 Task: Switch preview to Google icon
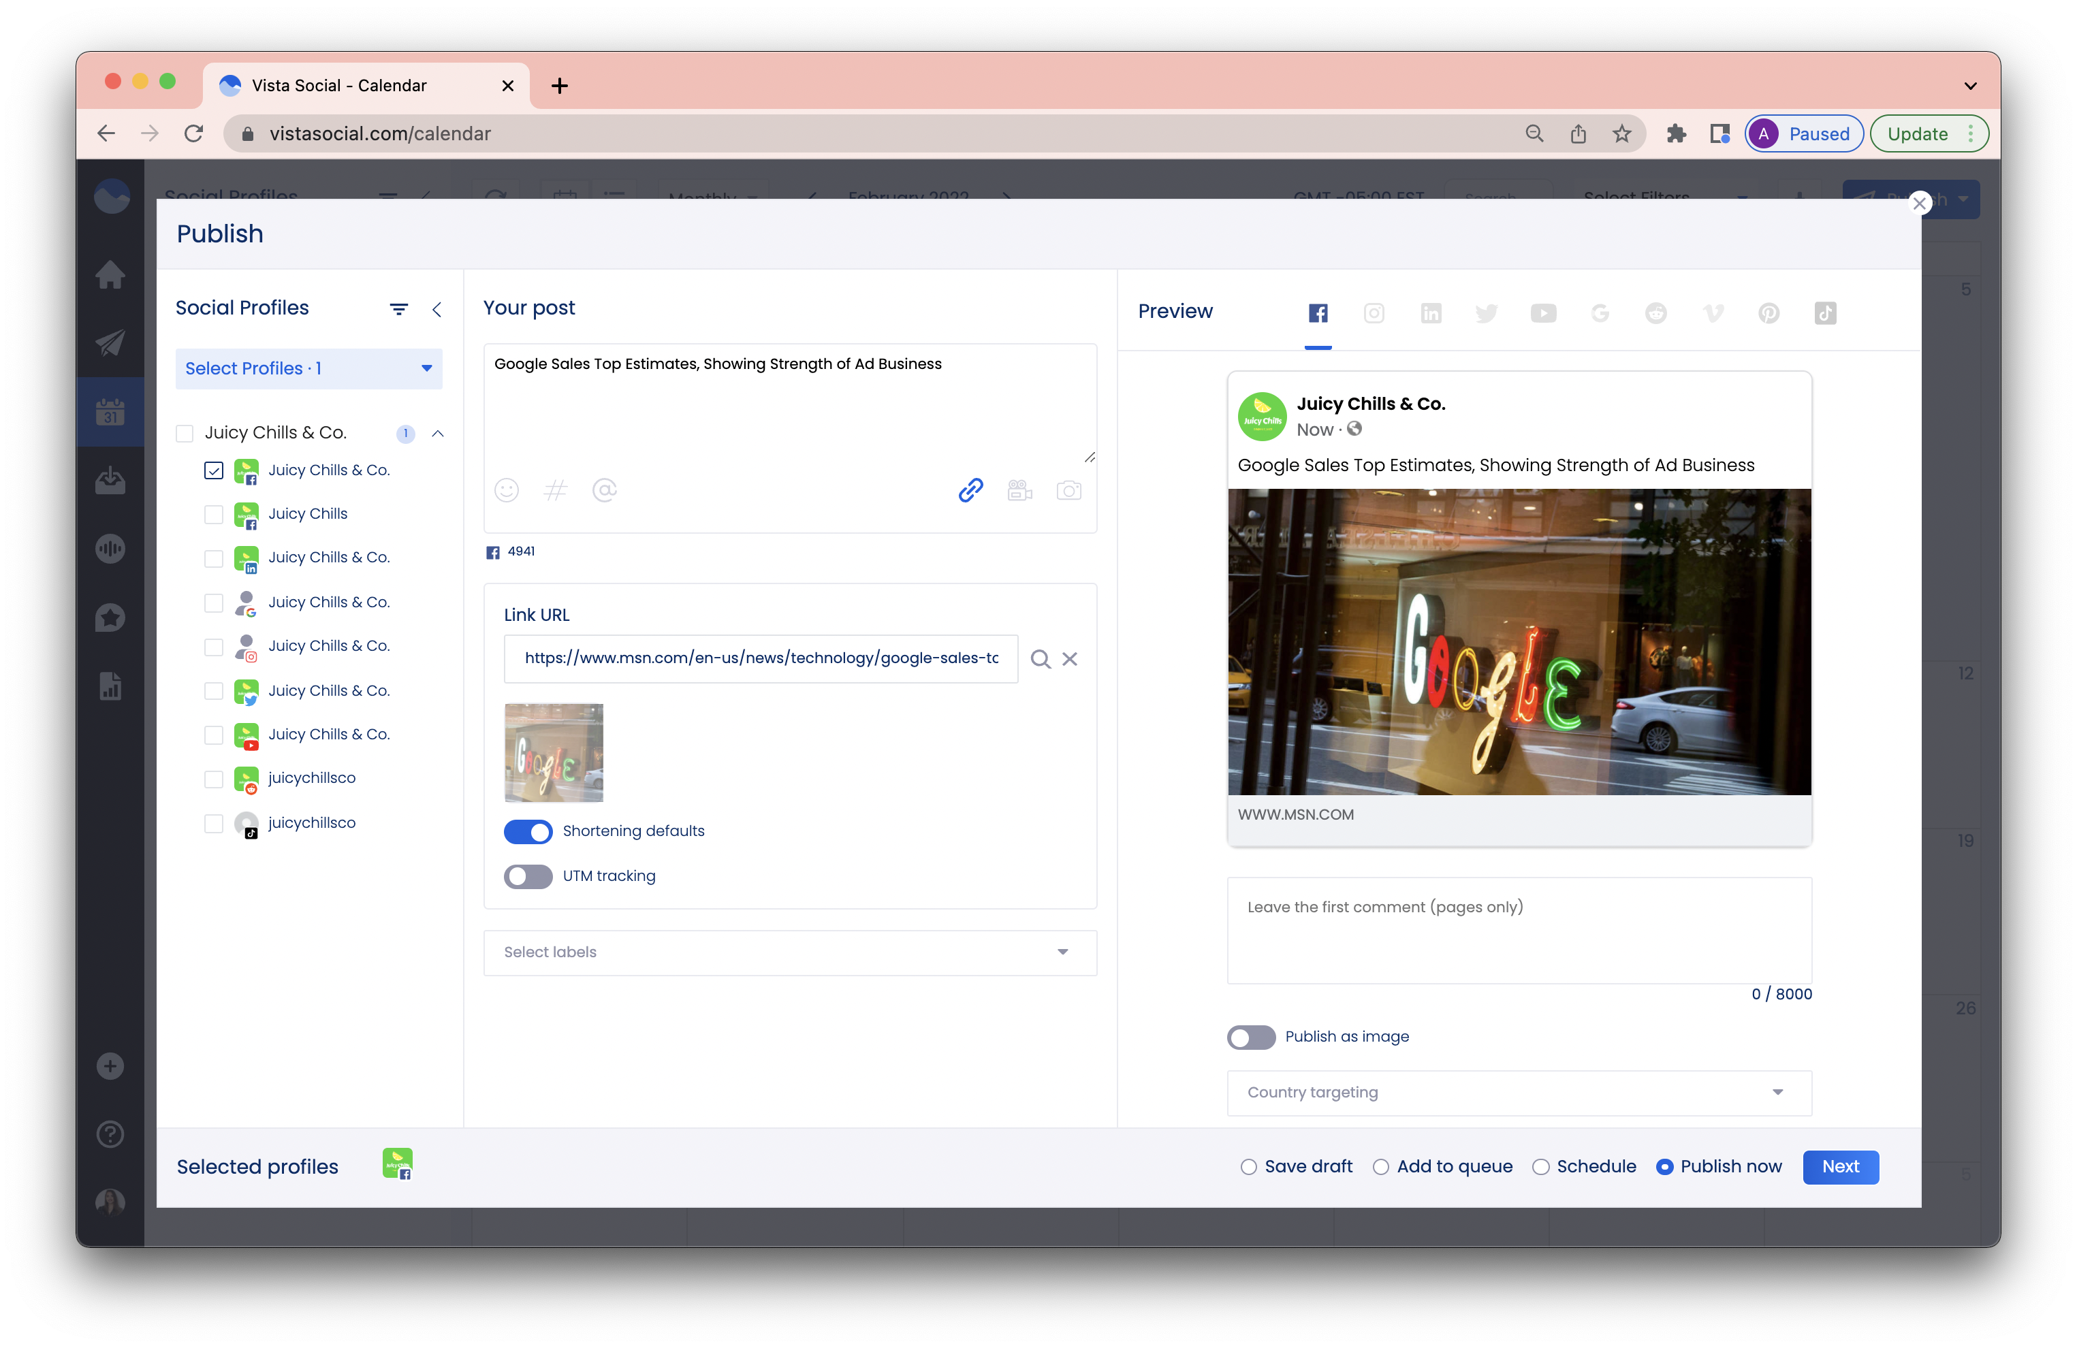click(x=1600, y=312)
